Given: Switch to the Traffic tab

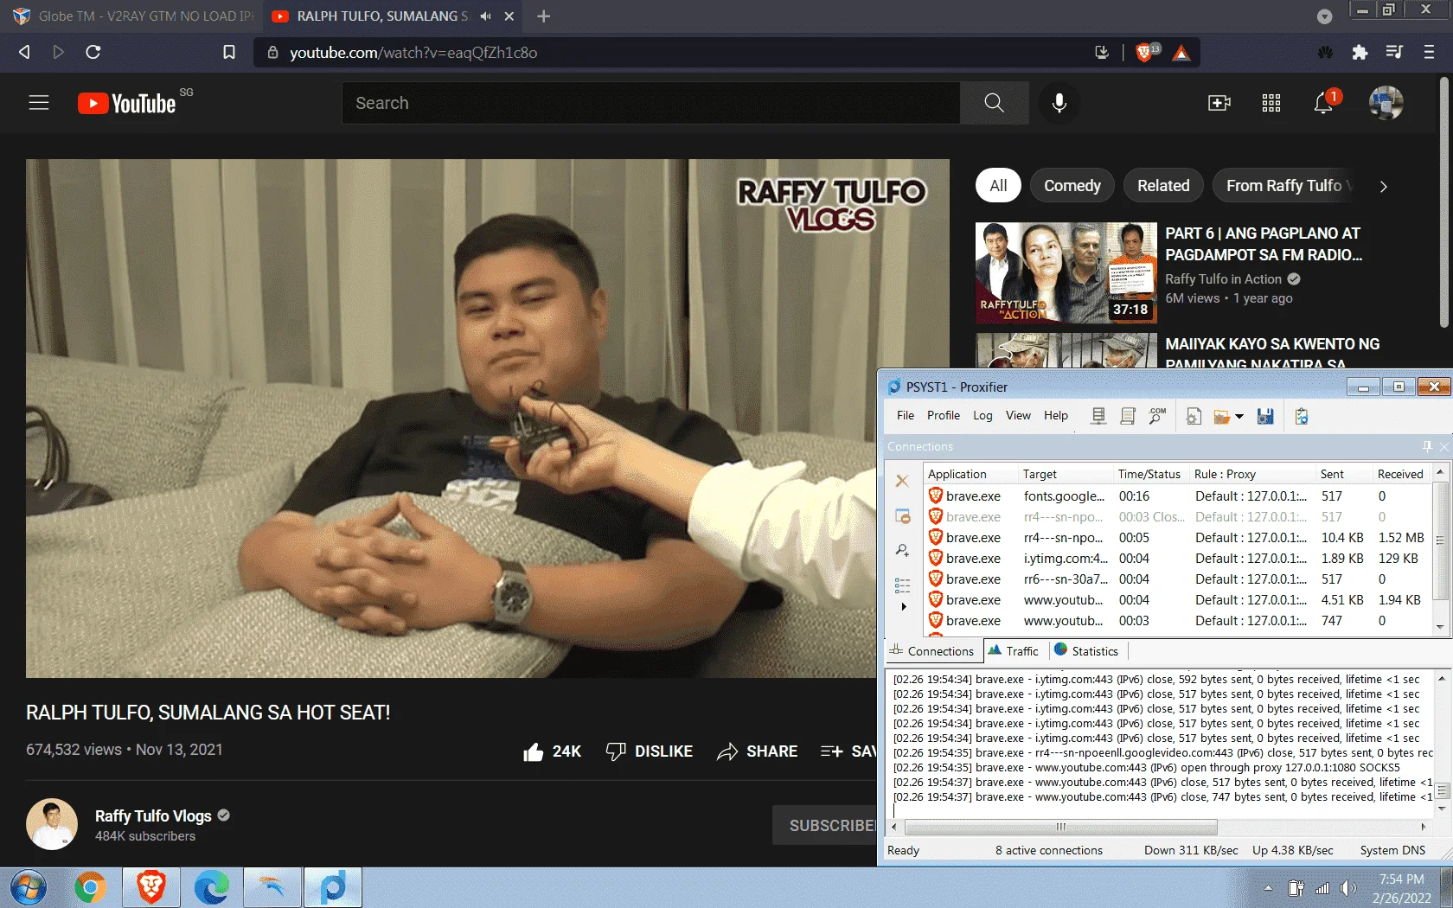Looking at the screenshot, I should click(x=1014, y=651).
